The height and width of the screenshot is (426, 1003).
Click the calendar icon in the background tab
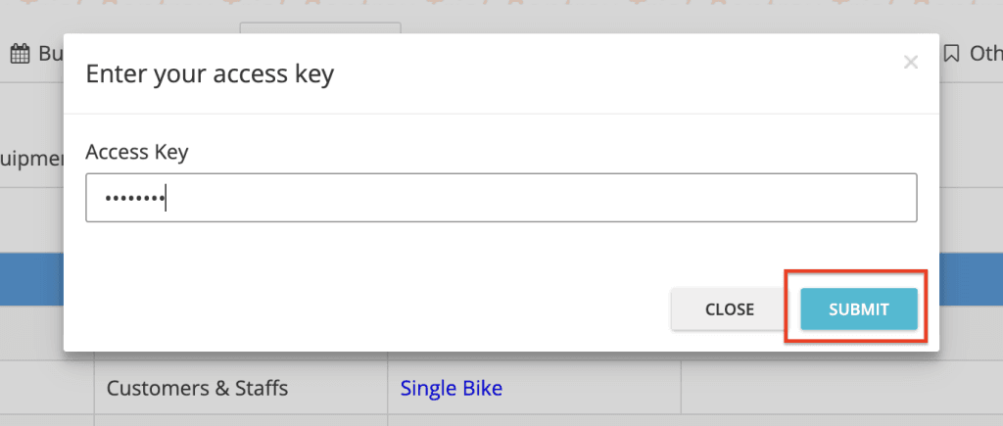20,54
